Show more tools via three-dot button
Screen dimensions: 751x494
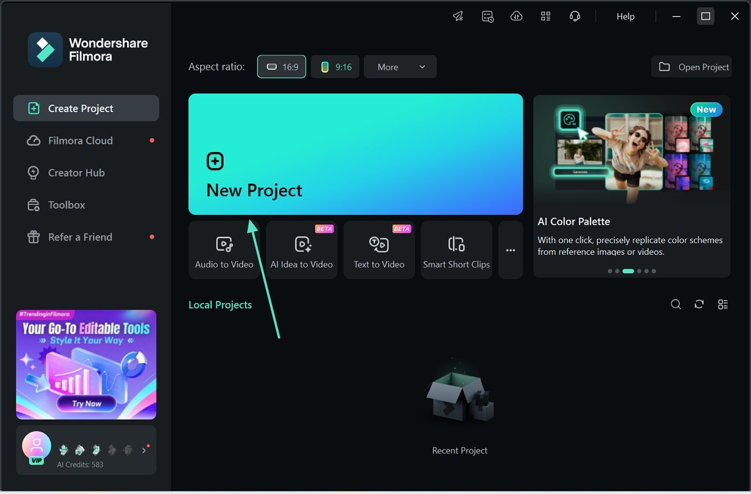[511, 250]
